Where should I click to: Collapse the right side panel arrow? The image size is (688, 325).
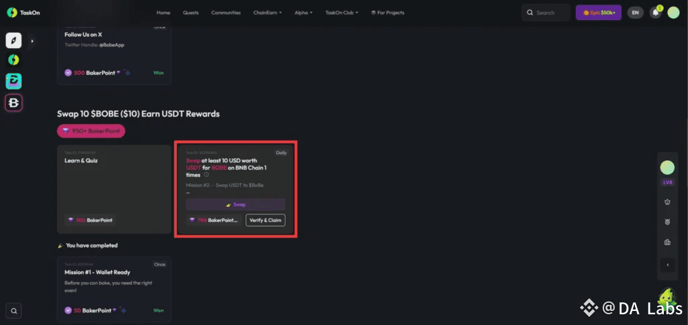point(667,265)
